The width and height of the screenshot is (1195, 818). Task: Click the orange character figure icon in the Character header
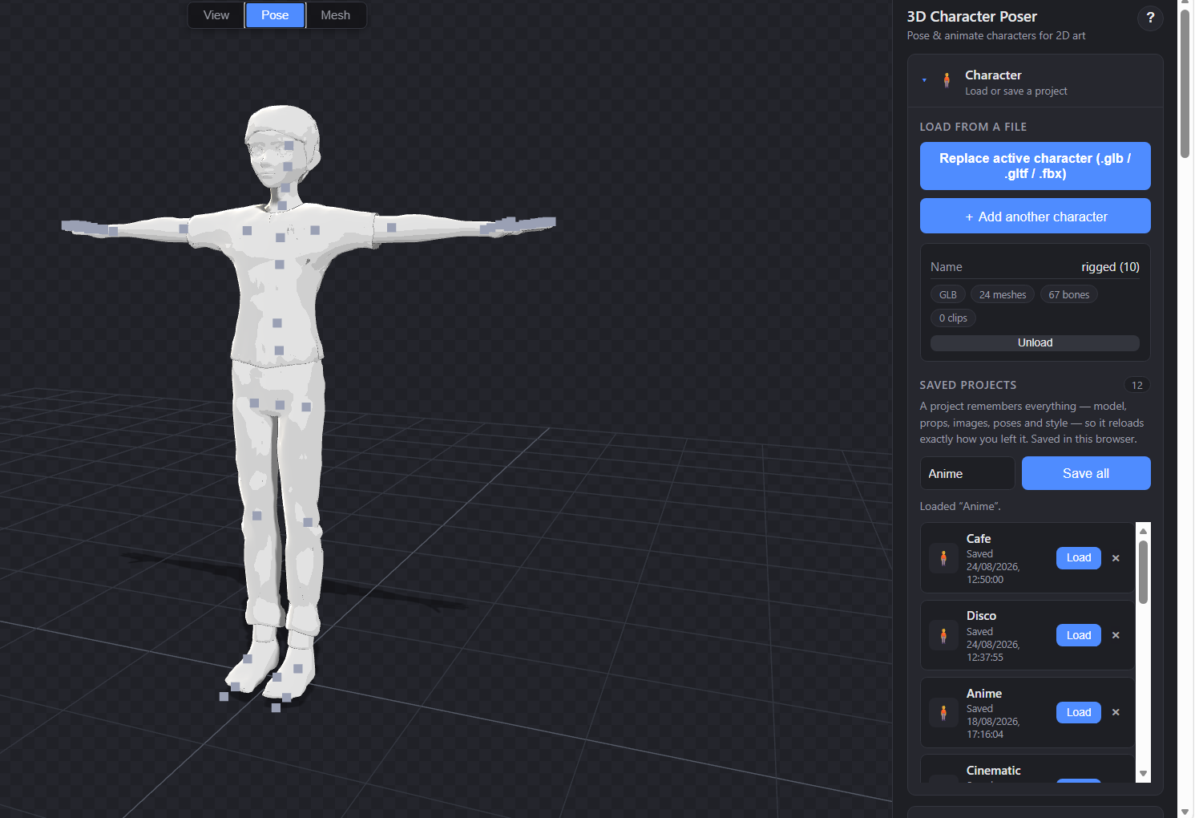pyautogui.click(x=947, y=80)
